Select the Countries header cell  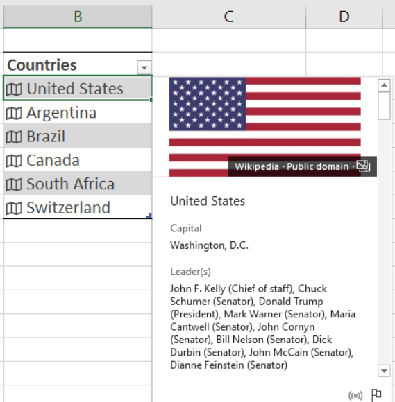[x=78, y=64]
